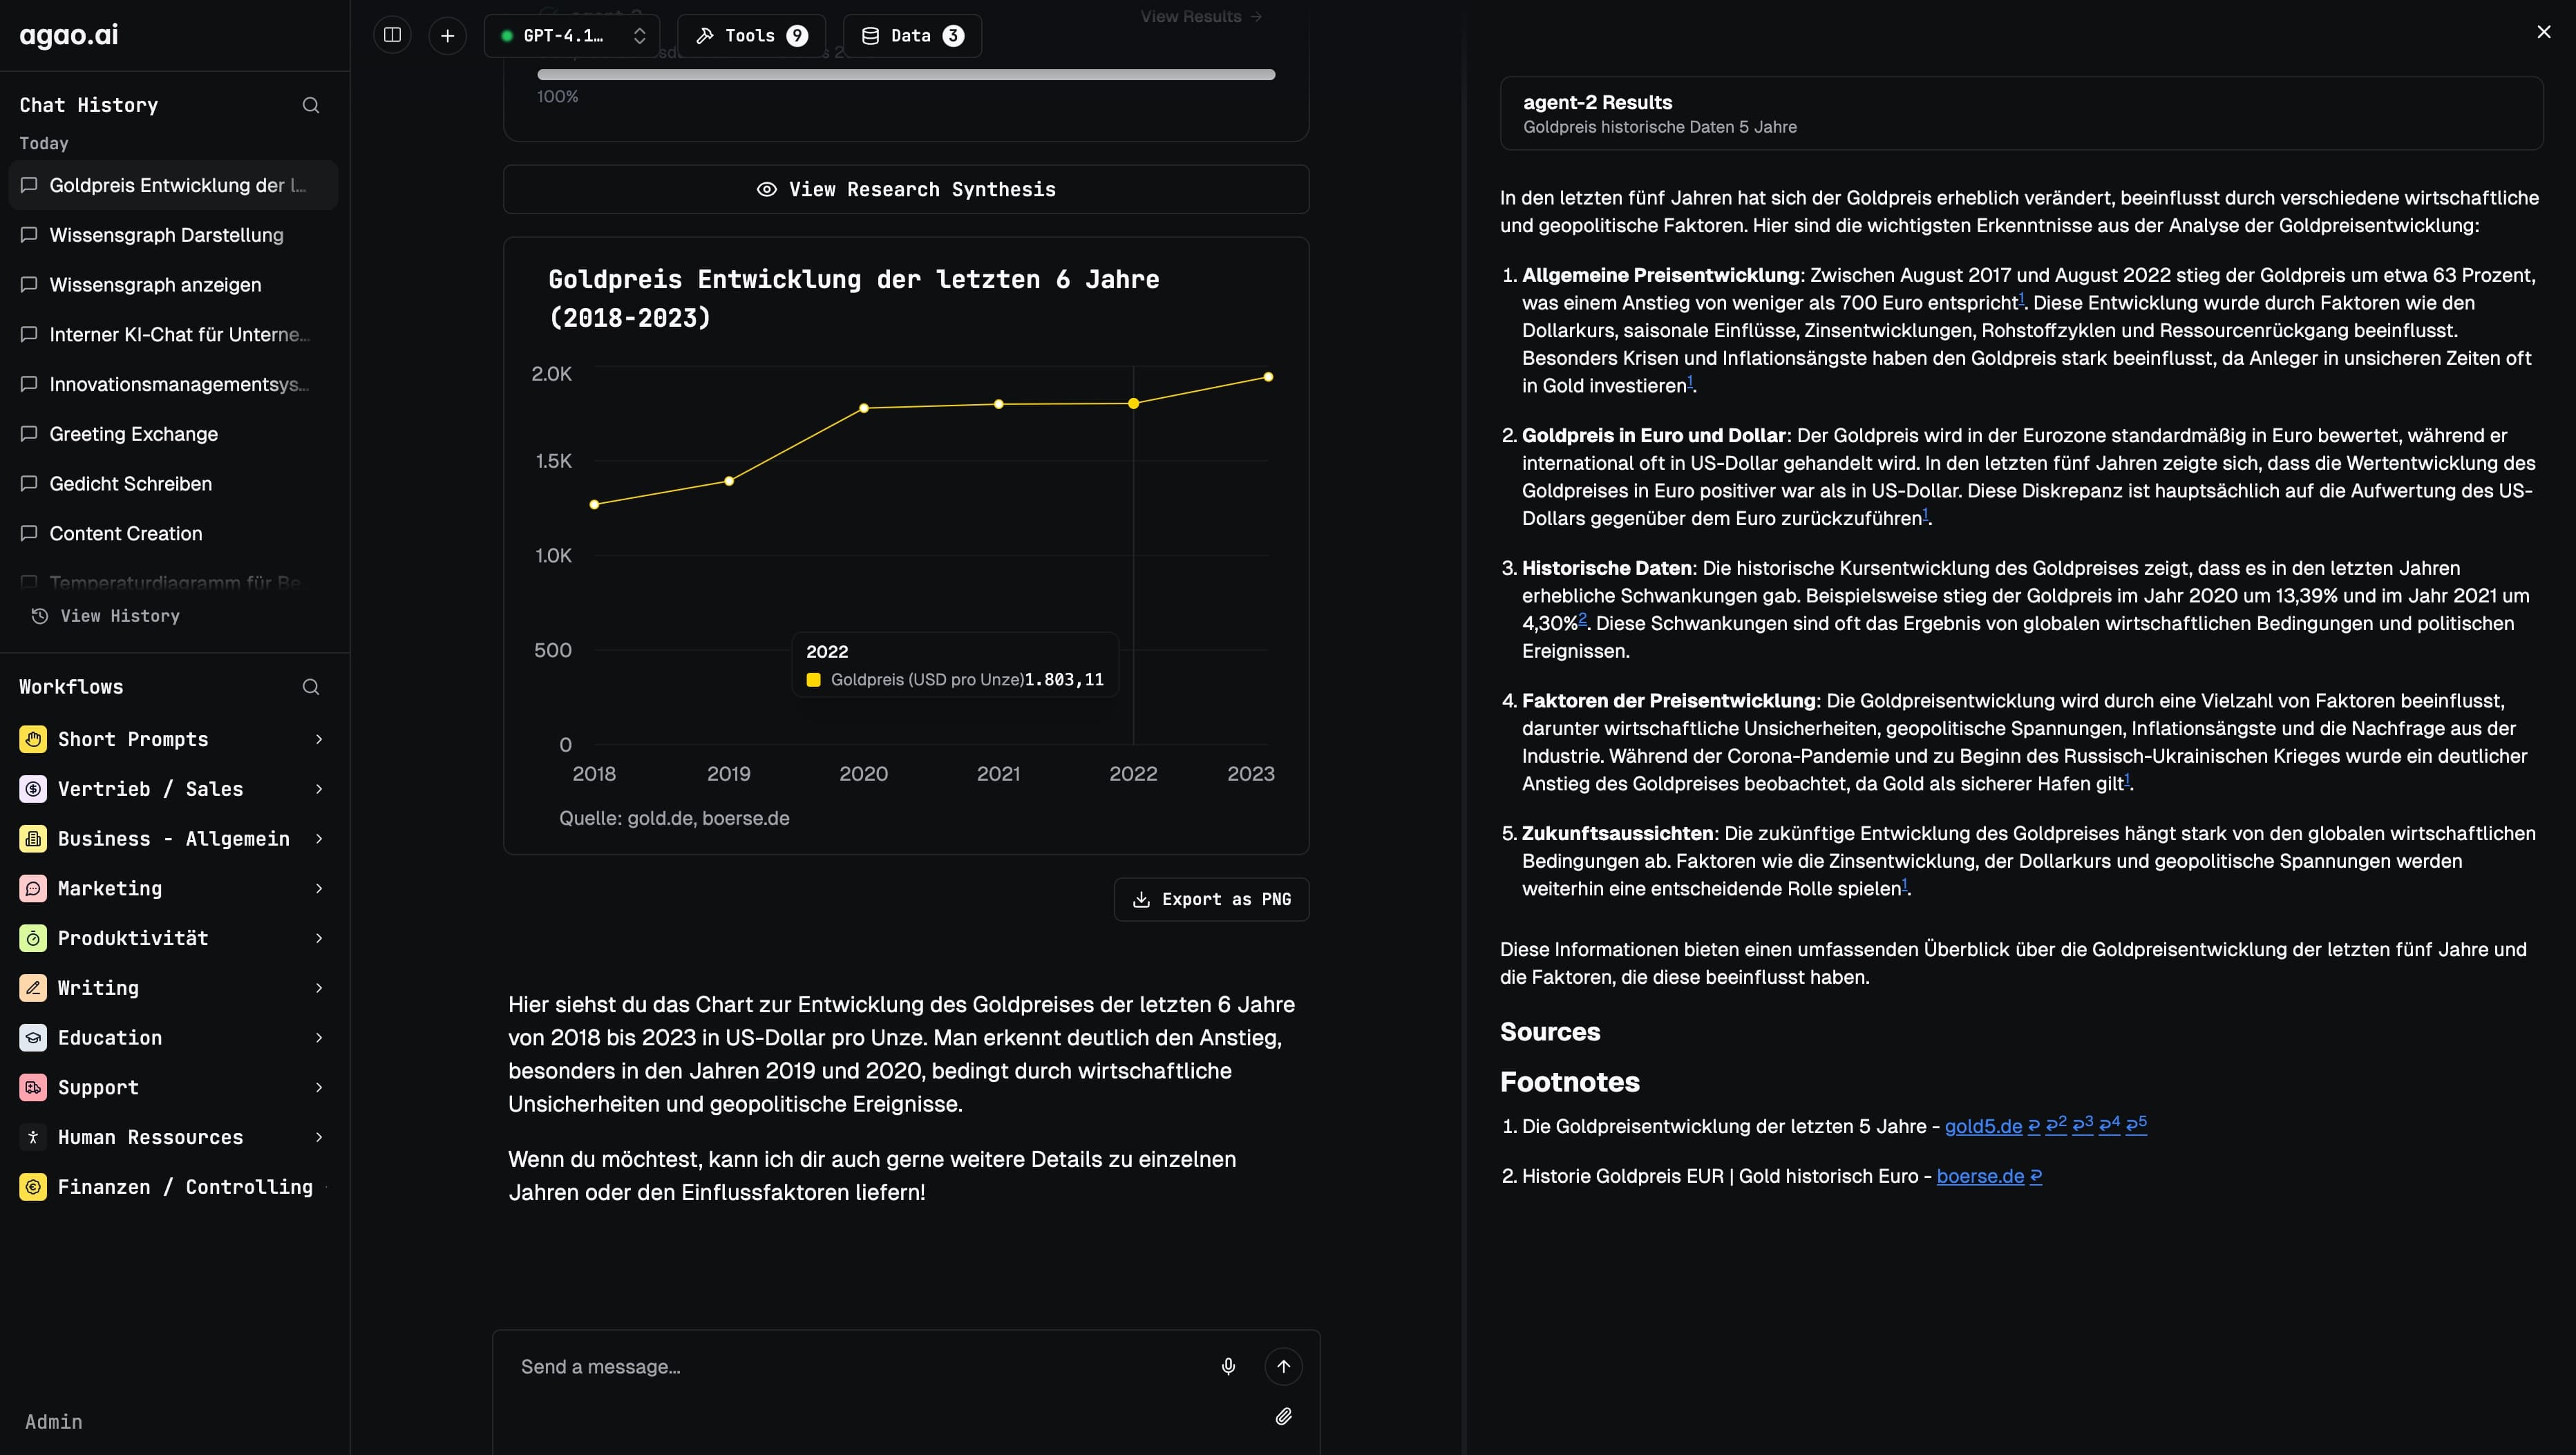Attach a file with paperclip icon
This screenshot has height=1455, width=2576.
click(x=1284, y=1416)
